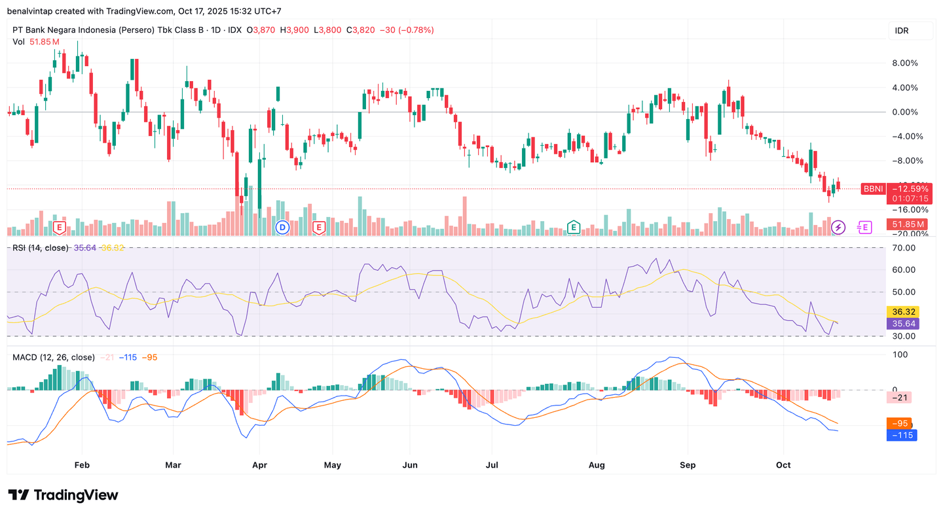The width and height of the screenshot is (943, 516).
Task: Click the Vol legend label
Action: coord(19,42)
